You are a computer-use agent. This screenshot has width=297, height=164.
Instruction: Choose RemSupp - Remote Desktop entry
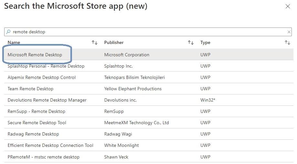pyautogui.click(x=36, y=111)
